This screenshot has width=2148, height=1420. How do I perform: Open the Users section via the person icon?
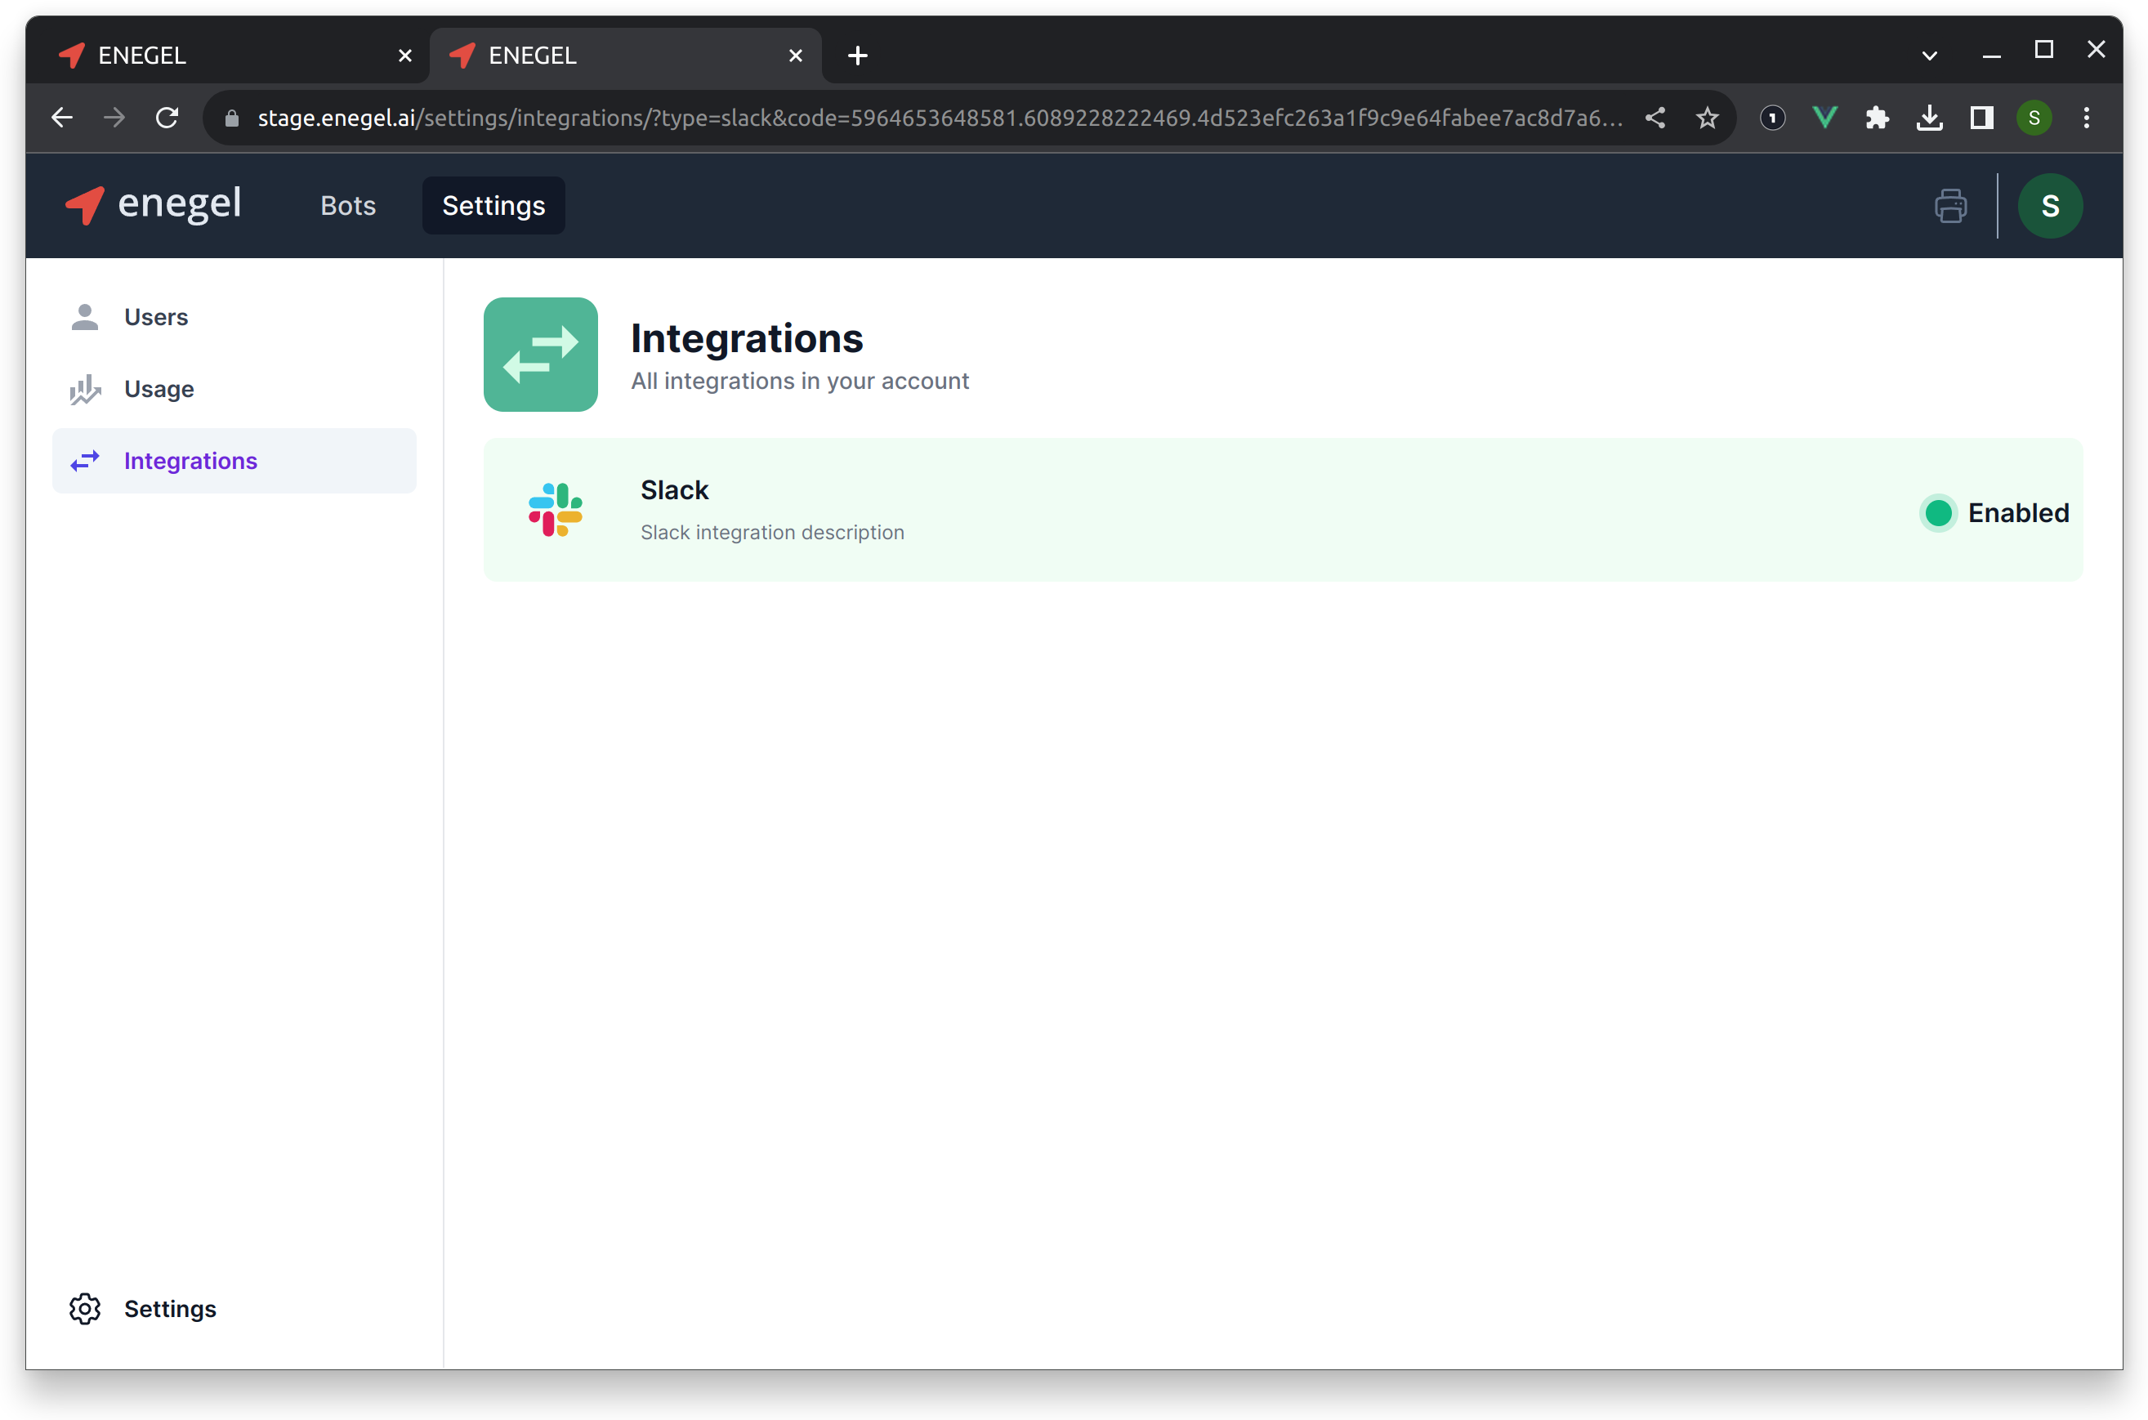[x=84, y=316]
